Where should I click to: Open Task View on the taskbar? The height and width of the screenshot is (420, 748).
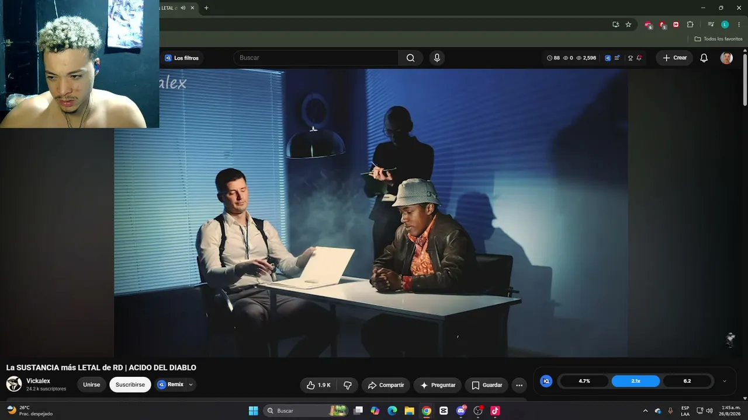(x=358, y=411)
